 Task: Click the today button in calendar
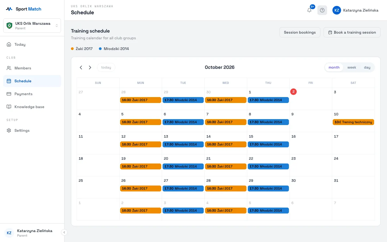tap(106, 67)
